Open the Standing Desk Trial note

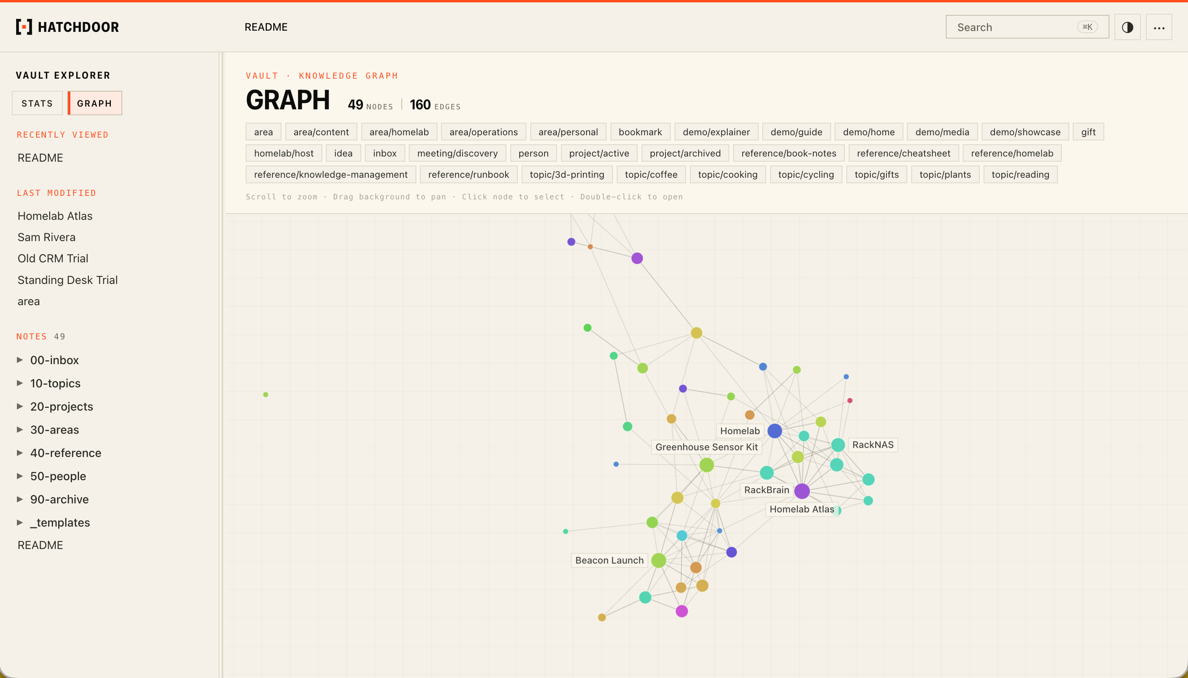click(x=68, y=280)
